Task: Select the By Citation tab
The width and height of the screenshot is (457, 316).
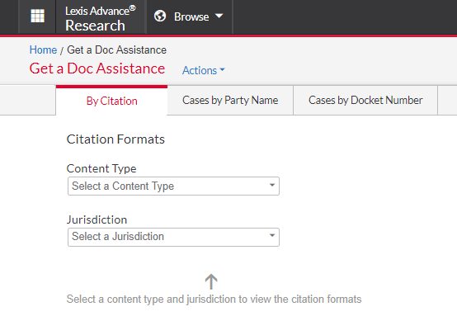Action: point(111,101)
